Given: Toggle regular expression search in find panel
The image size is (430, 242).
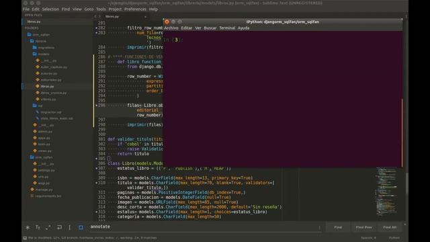Looking at the screenshot, I should click(28, 227).
